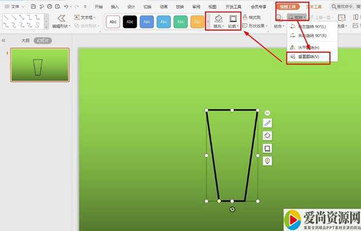
Task: Apply the black Abc shape style
Action: coord(130,22)
